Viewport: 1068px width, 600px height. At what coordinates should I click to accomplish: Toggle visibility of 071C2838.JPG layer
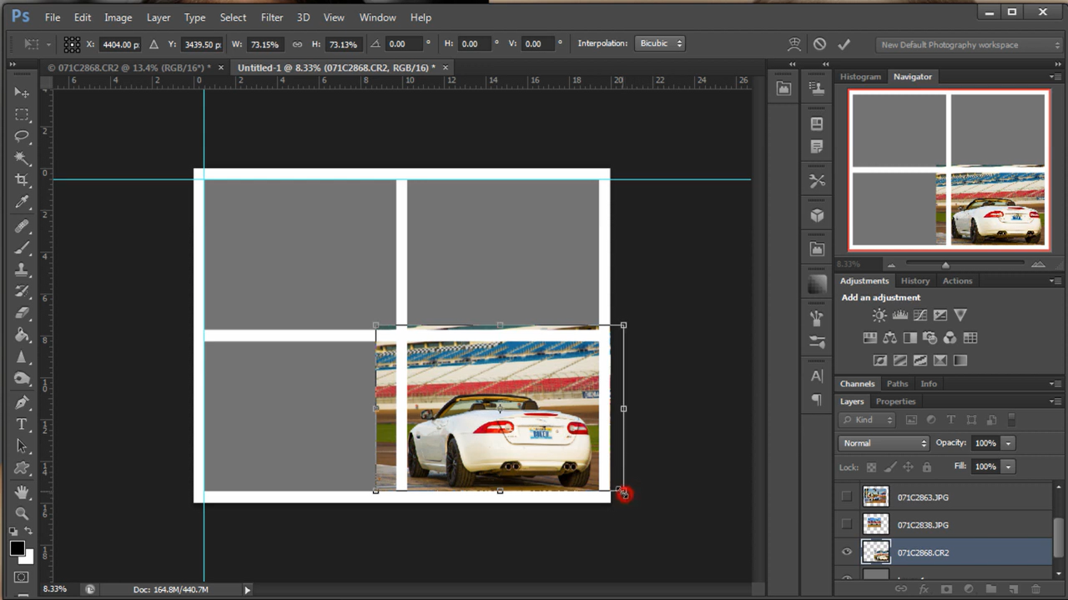(846, 524)
